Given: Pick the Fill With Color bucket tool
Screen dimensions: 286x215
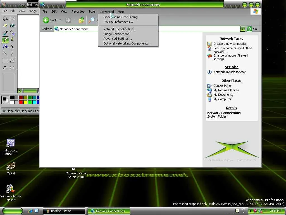Looking at the screenshot, I should coord(12,25).
